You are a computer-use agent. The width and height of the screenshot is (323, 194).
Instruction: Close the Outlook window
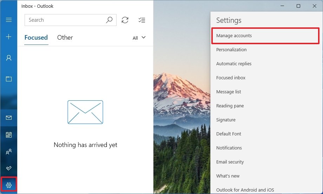pyautogui.click(x=314, y=6)
